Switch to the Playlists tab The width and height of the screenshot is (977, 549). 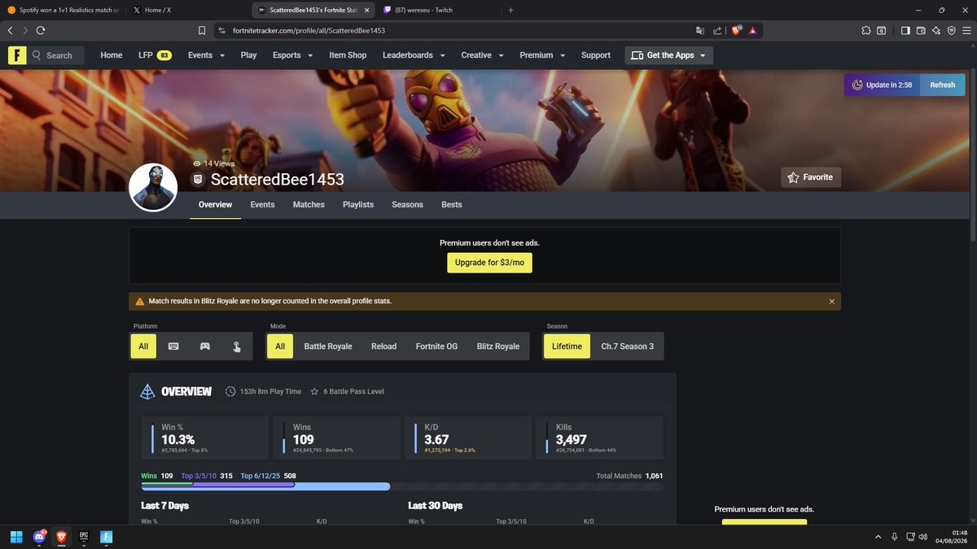tap(358, 205)
